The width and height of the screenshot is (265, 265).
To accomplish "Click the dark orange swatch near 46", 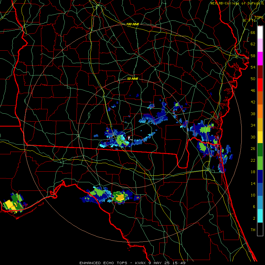I will 260,98.
